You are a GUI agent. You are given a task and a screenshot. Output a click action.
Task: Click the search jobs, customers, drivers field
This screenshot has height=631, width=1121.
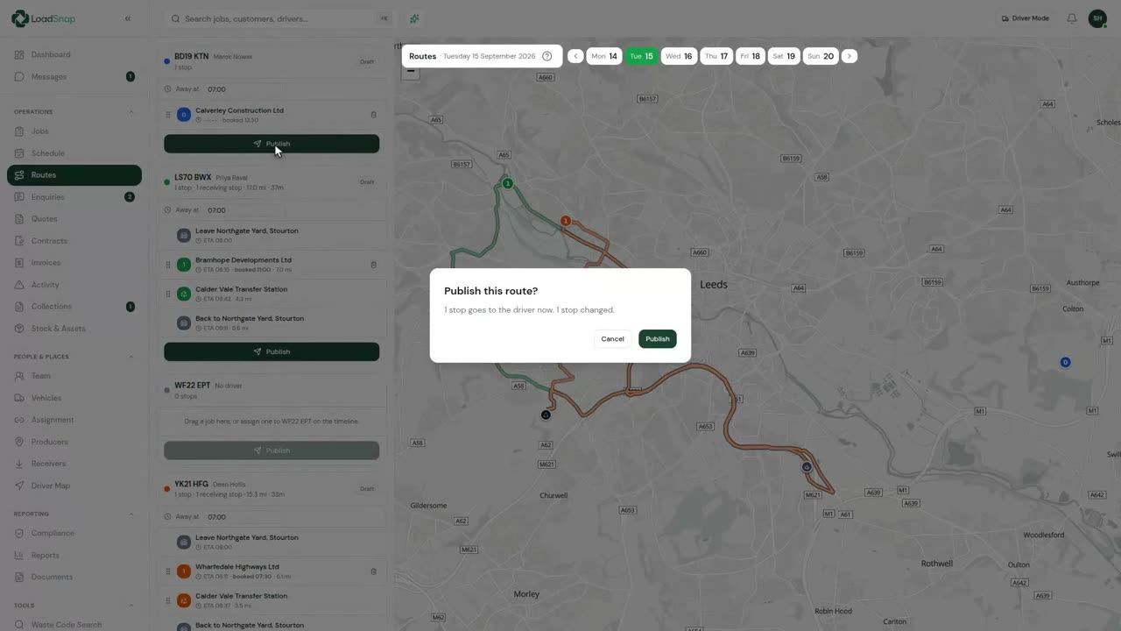[278, 18]
